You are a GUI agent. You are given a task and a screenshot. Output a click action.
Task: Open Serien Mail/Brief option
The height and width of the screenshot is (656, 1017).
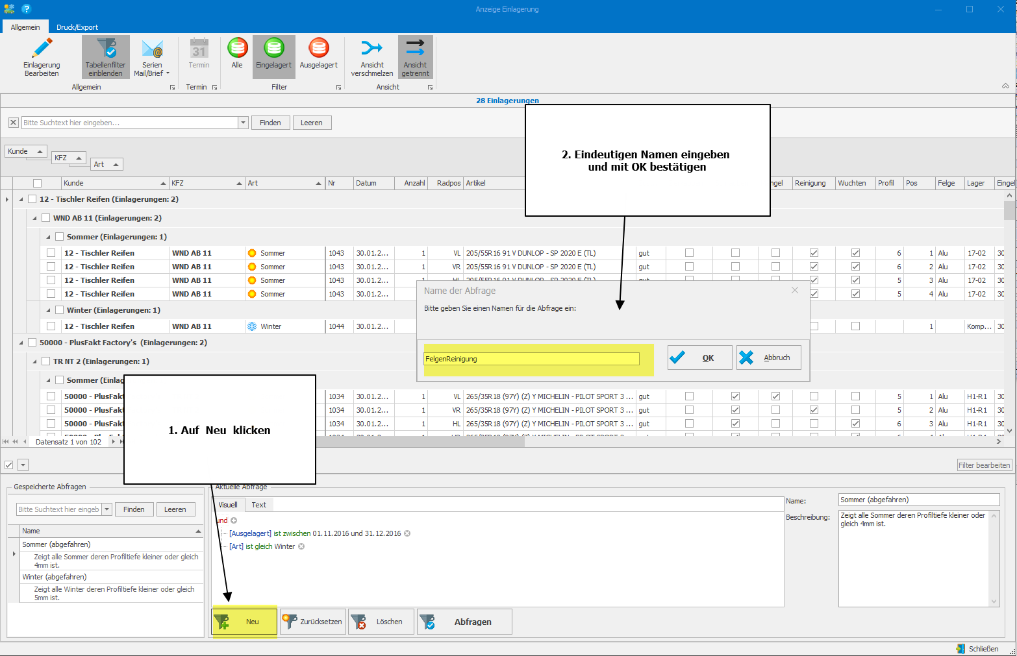point(152,57)
